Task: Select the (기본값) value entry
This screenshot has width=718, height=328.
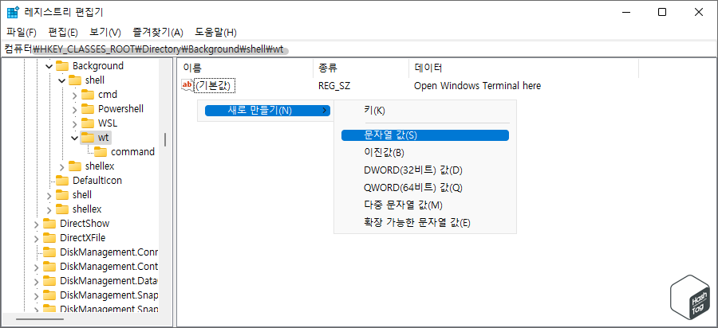Action: (x=215, y=85)
